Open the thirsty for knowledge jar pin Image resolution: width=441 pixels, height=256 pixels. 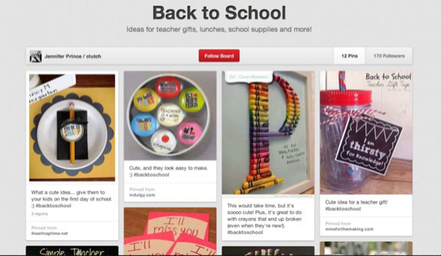pyautogui.click(x=366, y=132)
